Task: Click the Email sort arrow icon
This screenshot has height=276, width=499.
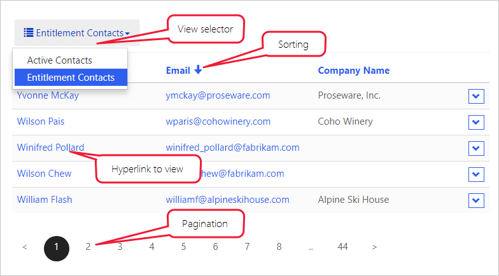Action: pyautogui.click(x=199, y=70)
